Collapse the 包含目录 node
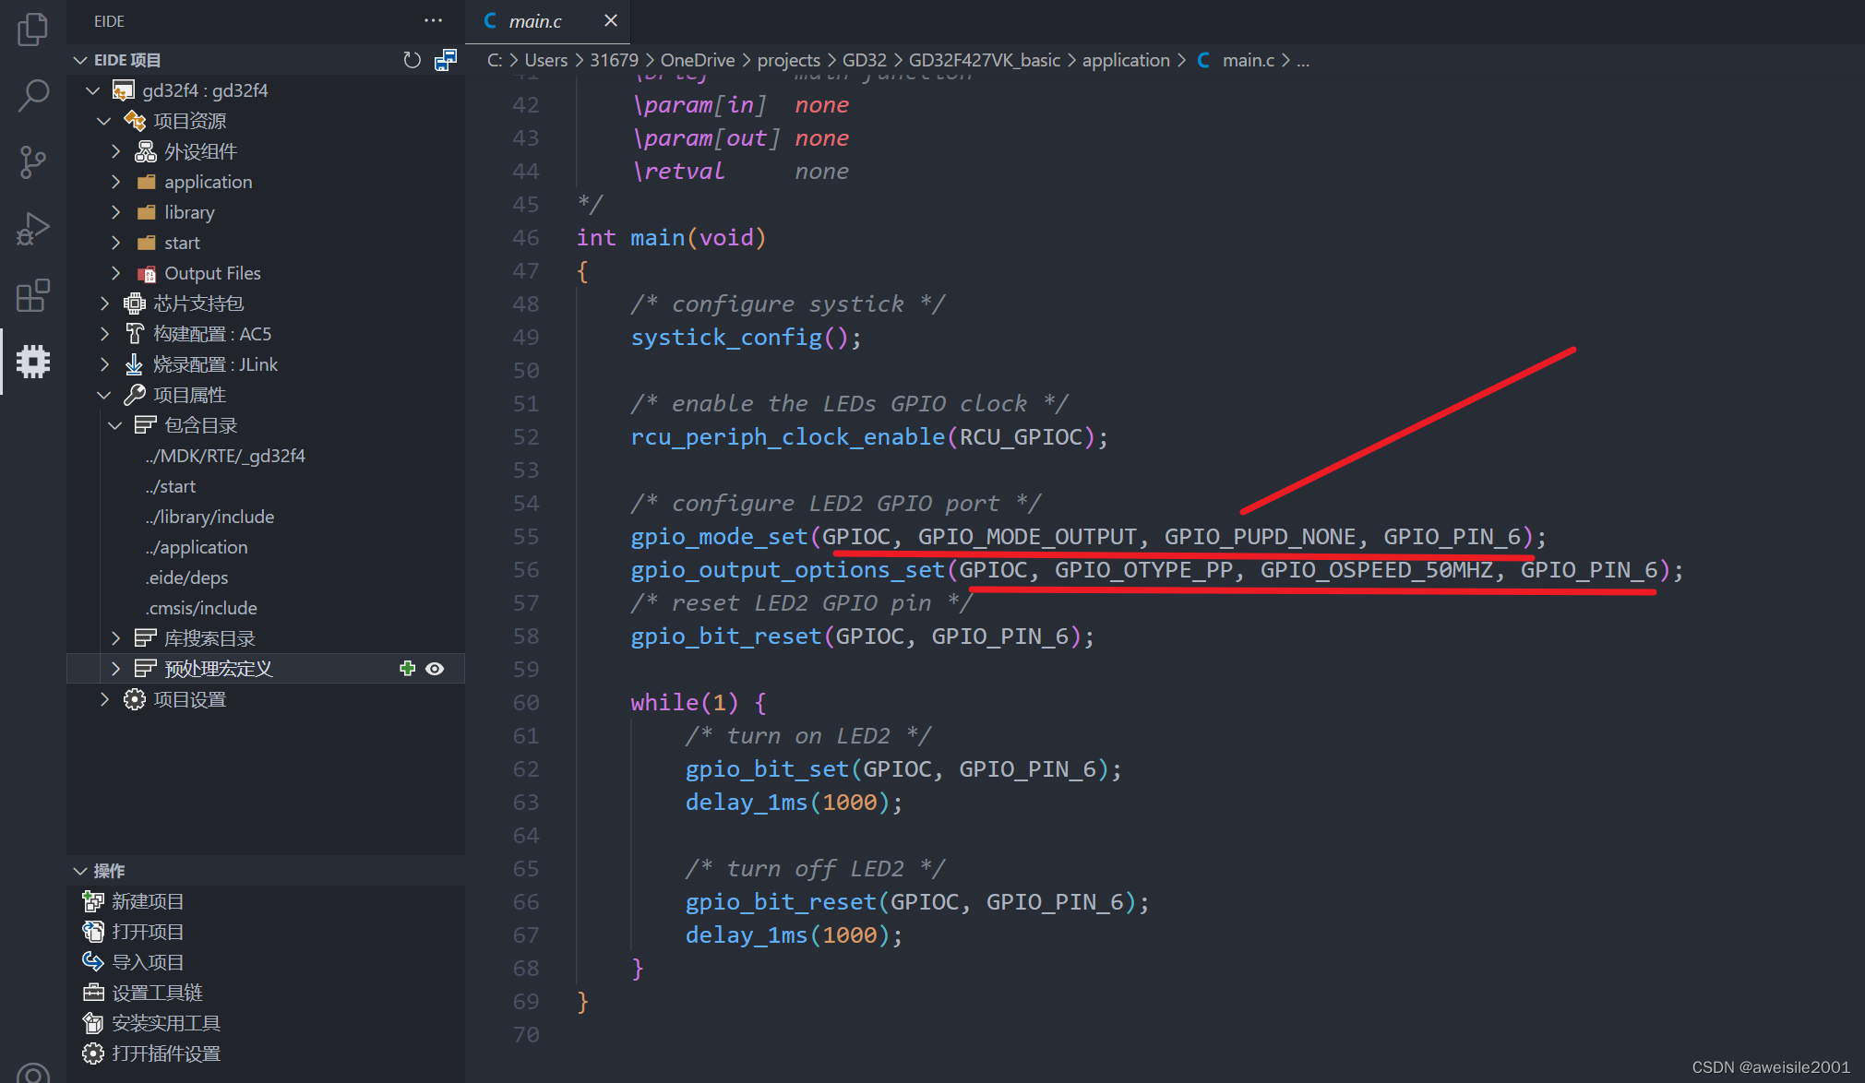 [x=115, y=425]
